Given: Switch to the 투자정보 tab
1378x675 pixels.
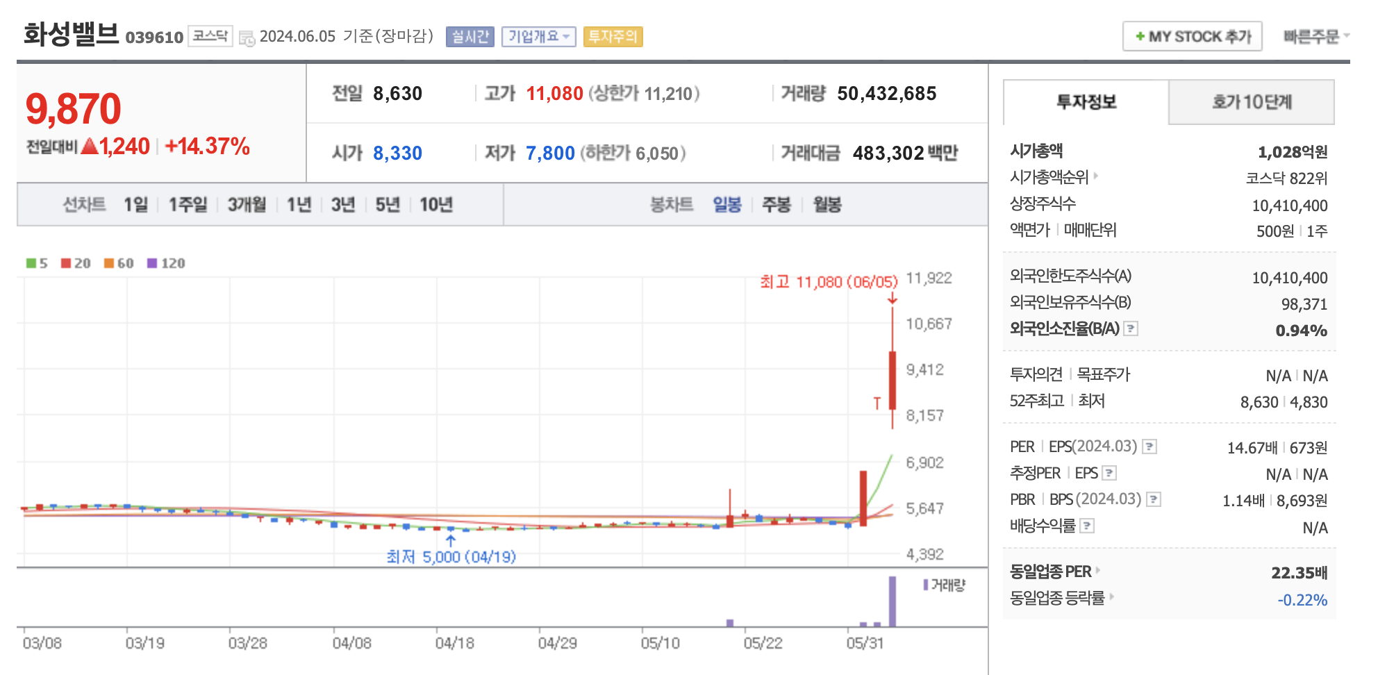Looking at the screenshot, I should (1086, 102).
